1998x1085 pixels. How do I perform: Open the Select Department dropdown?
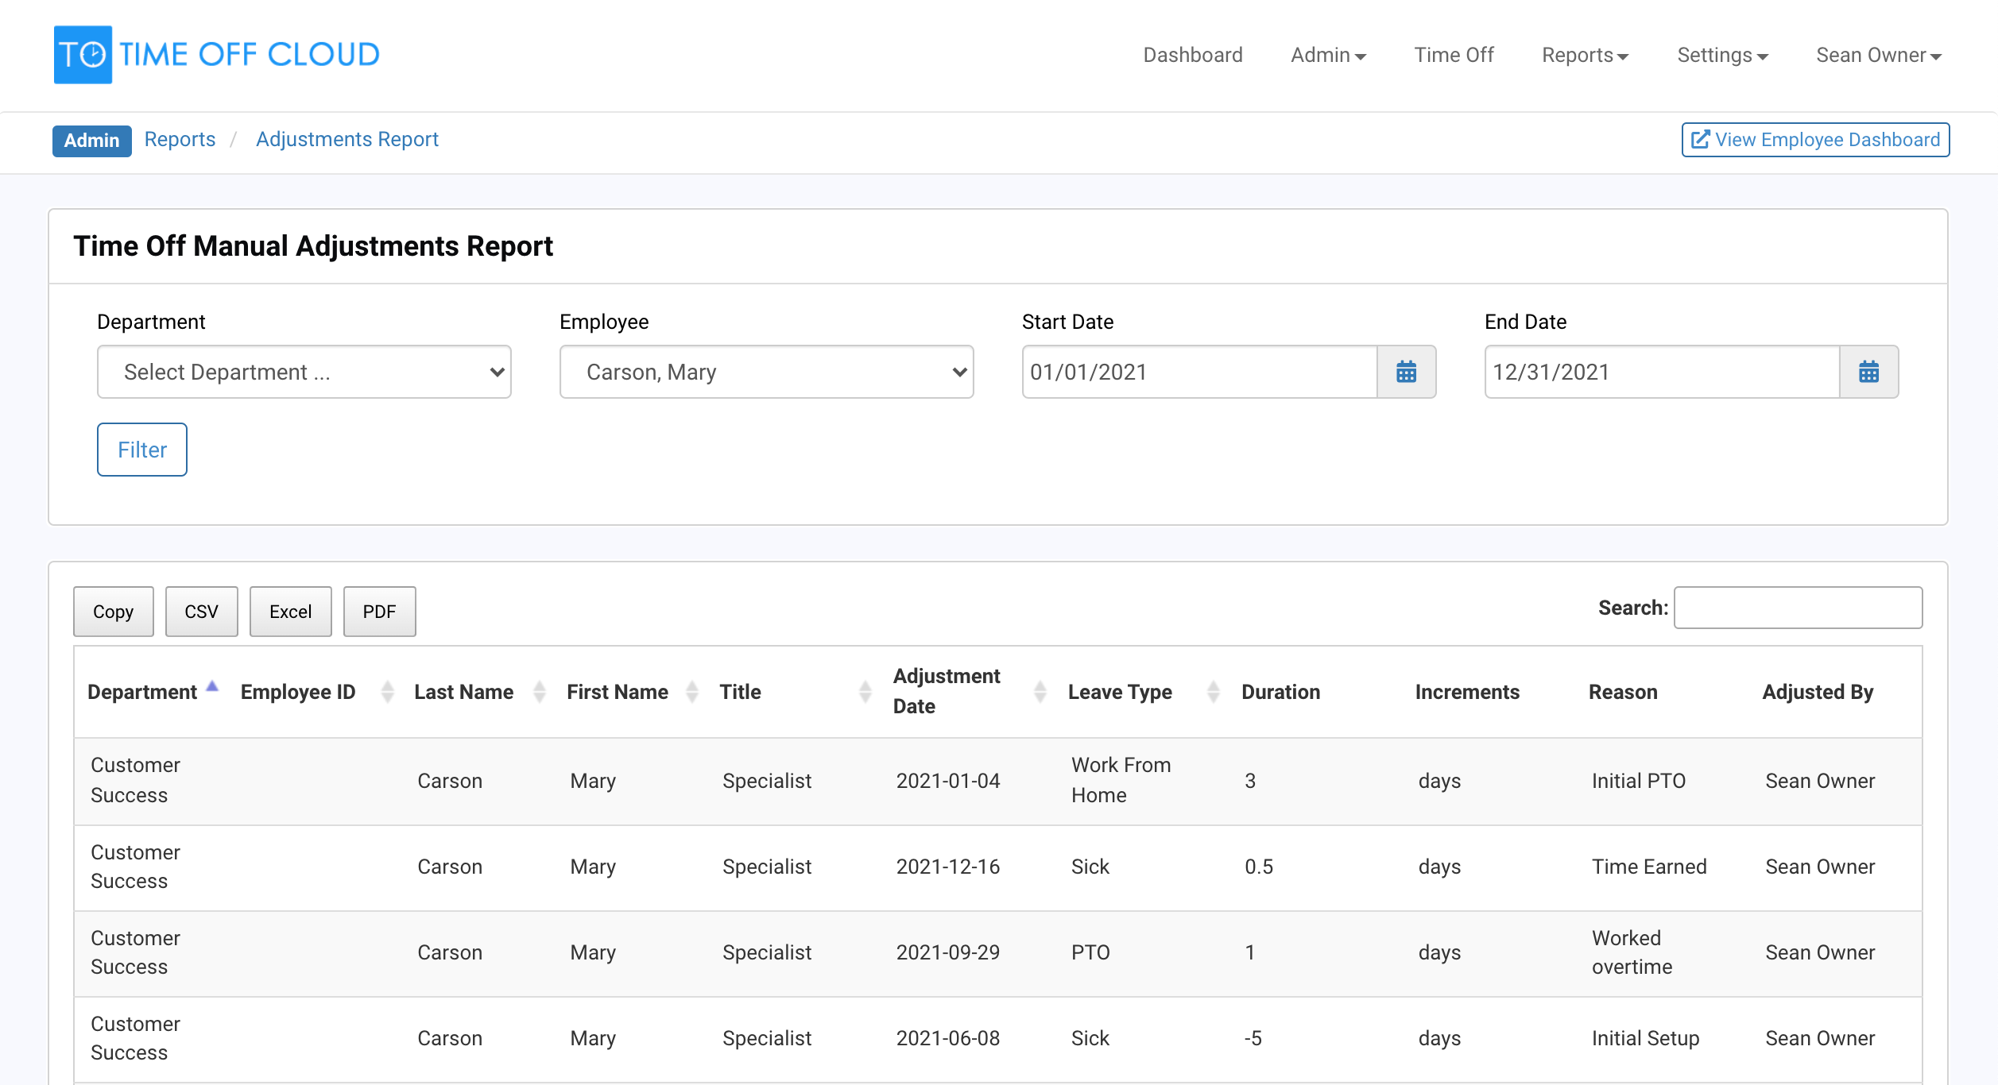pyautogui.click(x=304, y=372)
